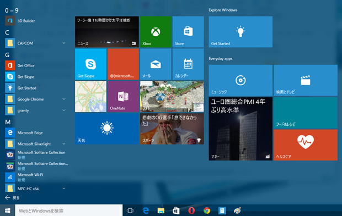Open the 映画とテレビ movies tile

tap(306, 80)
